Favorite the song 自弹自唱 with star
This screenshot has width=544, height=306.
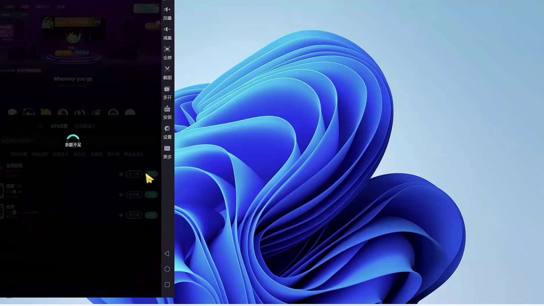121,174
